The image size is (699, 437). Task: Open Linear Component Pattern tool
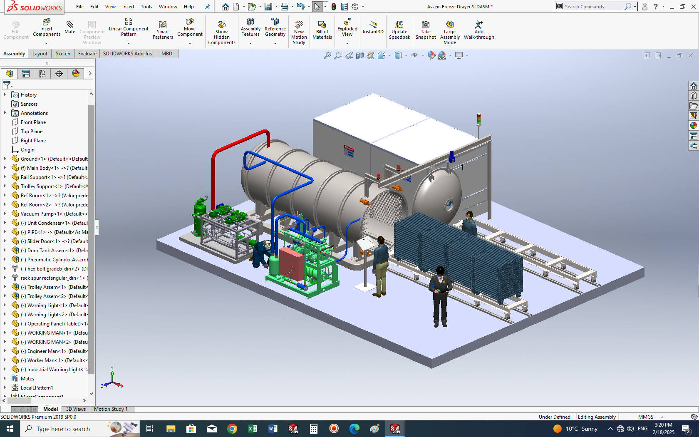click(129, 27)
